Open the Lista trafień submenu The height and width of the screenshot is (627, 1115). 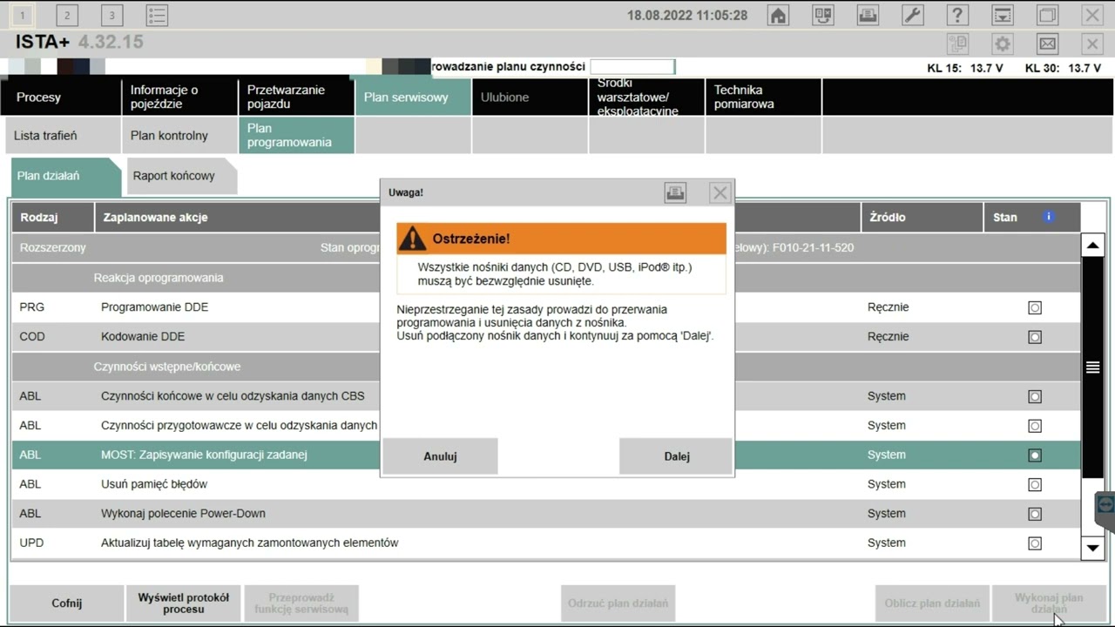[61, 135]
